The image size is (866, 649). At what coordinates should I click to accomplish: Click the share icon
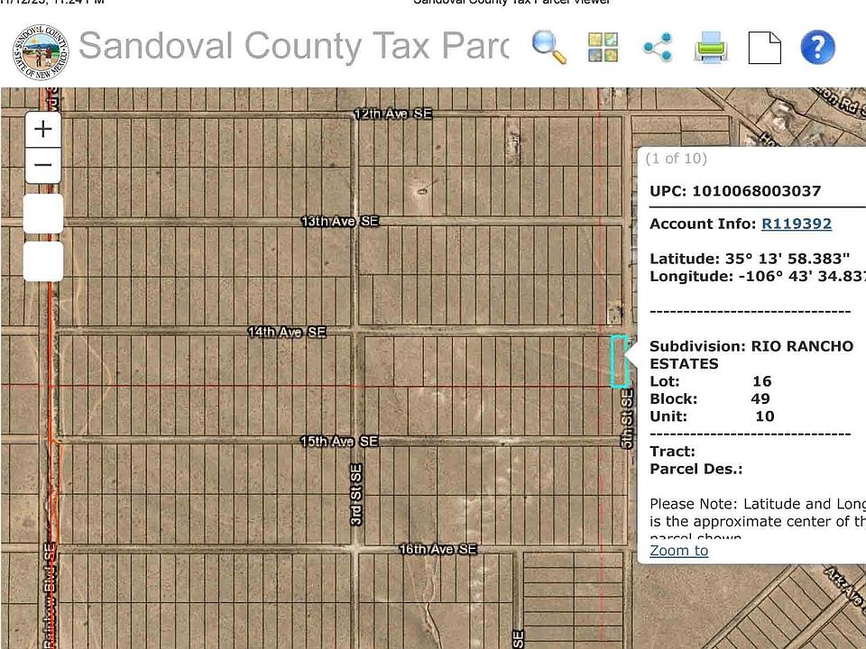coord(658,48)
